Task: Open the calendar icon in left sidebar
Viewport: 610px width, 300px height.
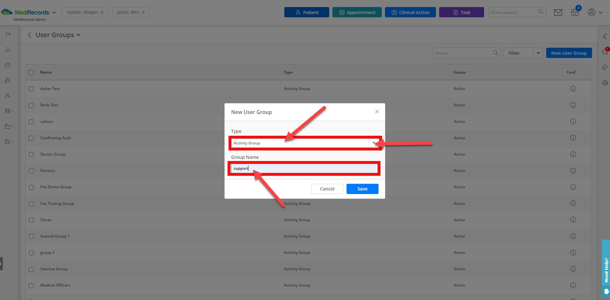Action: (x=7, y=65)
